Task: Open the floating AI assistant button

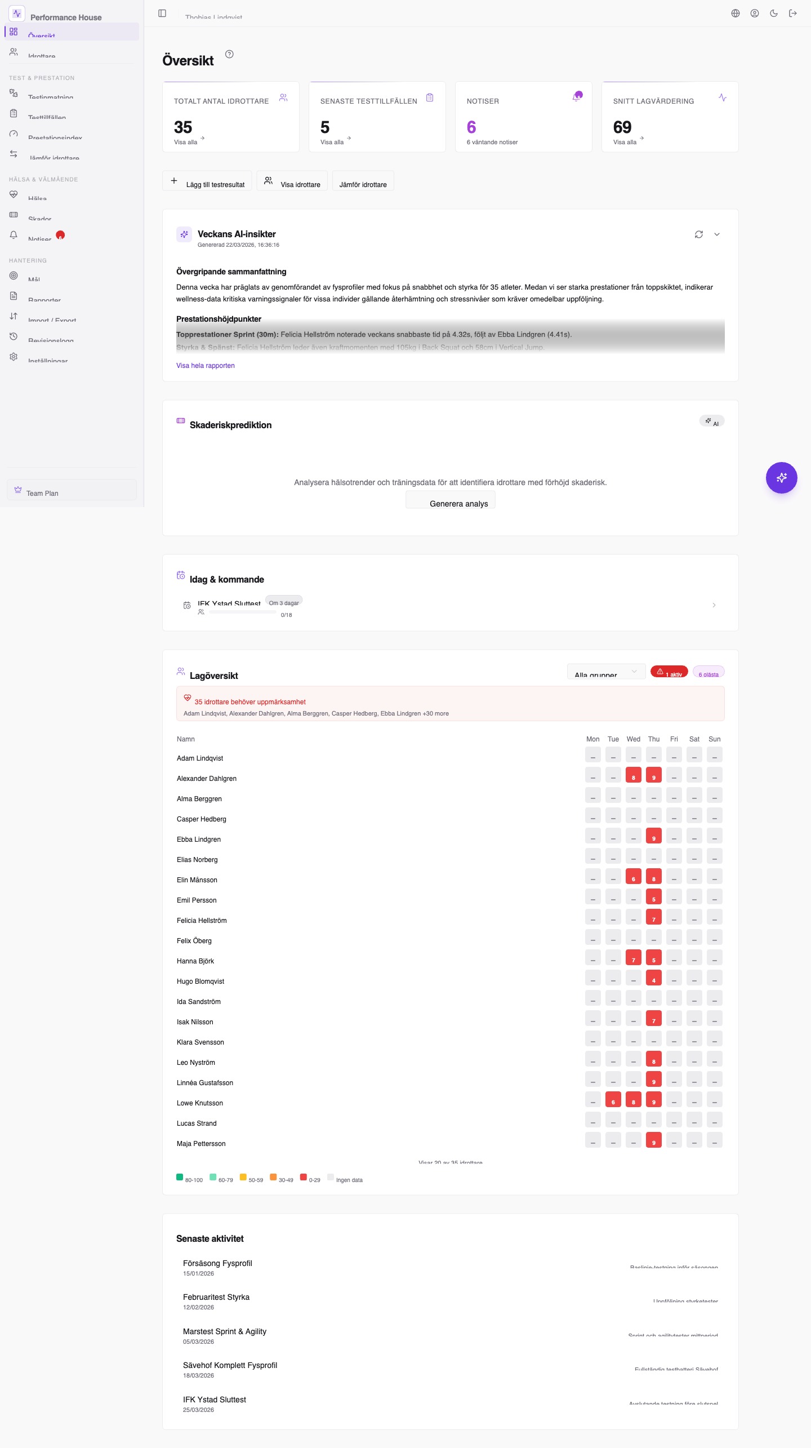Action: click(x=781, y=478)
